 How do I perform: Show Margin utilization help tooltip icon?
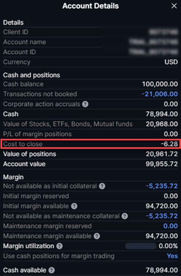pyautogui.click(x=59, y=246)
